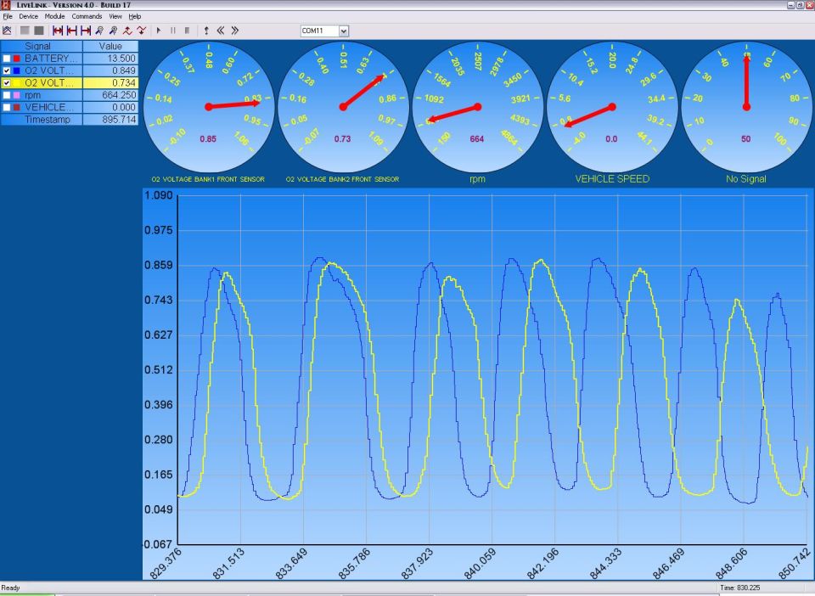Click the red zigzag up-arrow icon
Screen dimensions: 815x596
(127, 31)
